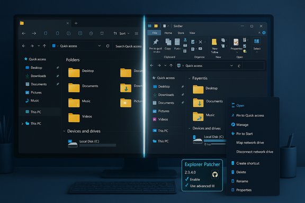Open the Desktop folder icon in left window

pos(74,72)
